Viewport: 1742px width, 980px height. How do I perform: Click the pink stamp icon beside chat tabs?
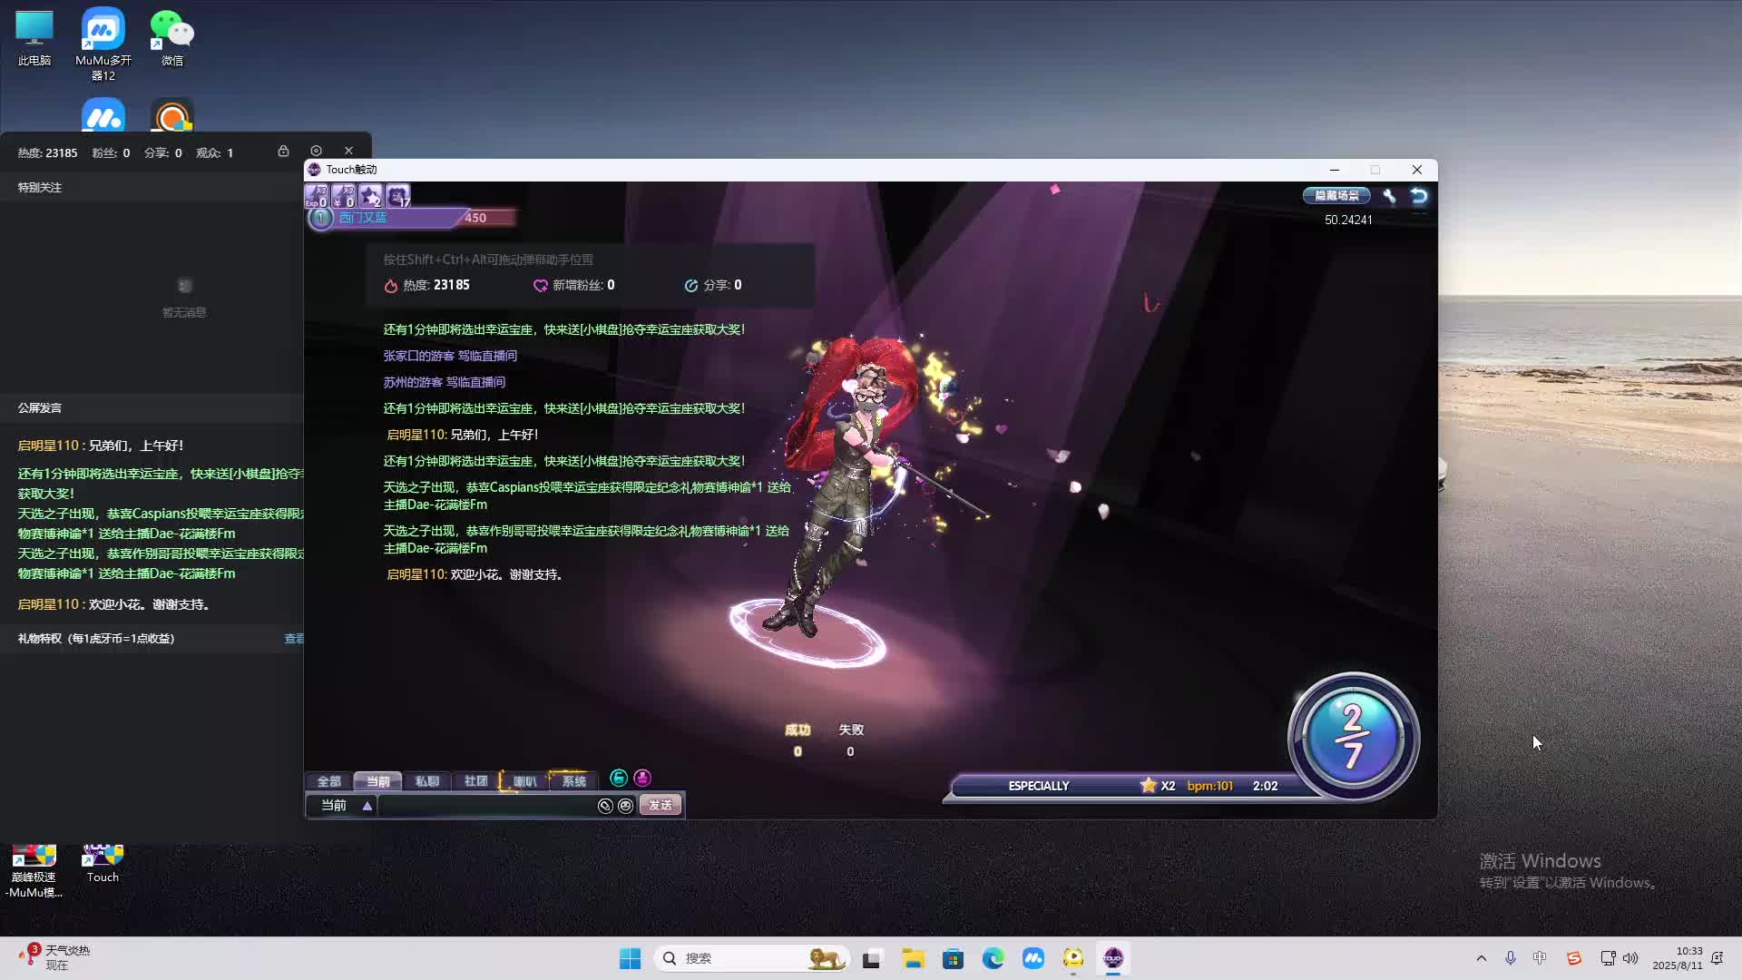point(642,778)
